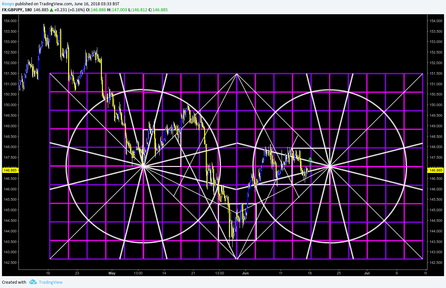Click the Jul label on date axis
The height and width of the screenshot is (288, 446).
click(367, 273)
